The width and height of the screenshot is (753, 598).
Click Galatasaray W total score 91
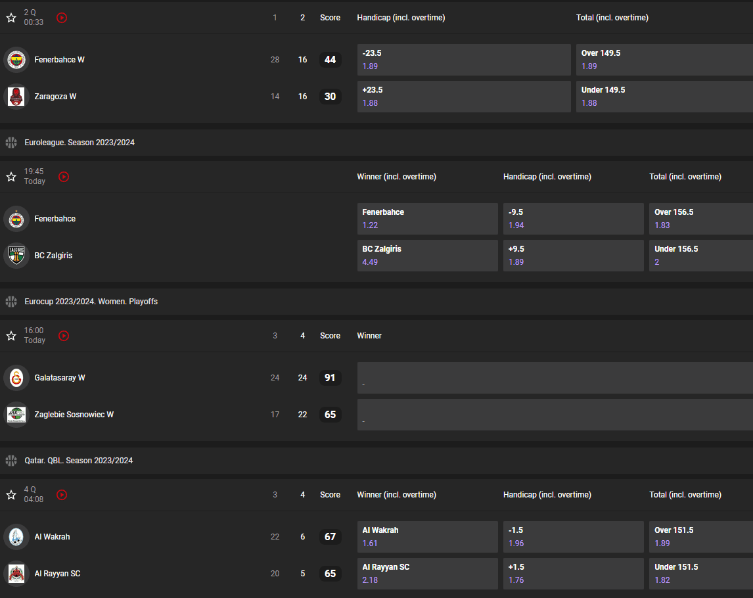coord(331,378)
